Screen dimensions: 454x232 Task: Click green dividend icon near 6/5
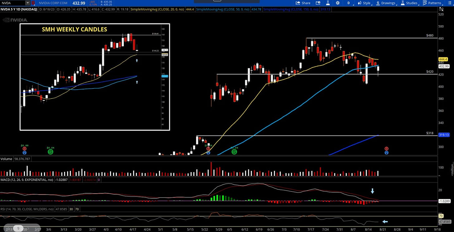pyautogui.click(x=234, y=152)
